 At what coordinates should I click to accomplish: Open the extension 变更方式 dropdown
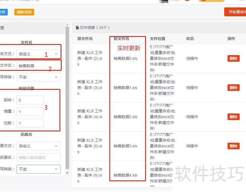(38, 146)
